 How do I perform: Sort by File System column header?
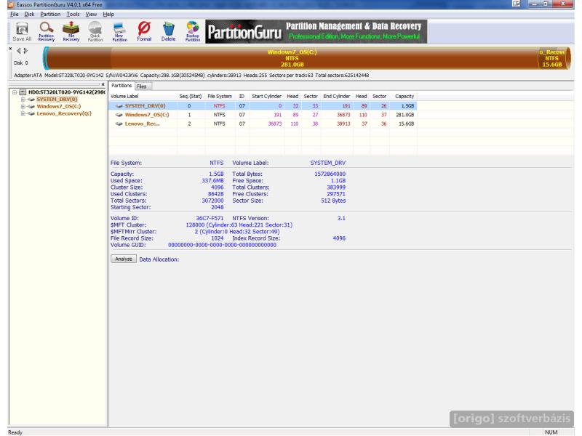coord(220,96)
